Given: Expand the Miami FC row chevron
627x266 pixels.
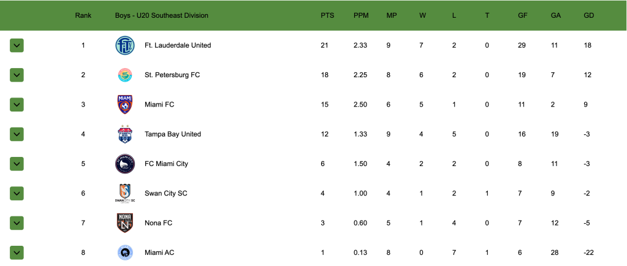Looking at the screenshot, I should point(17,104).
